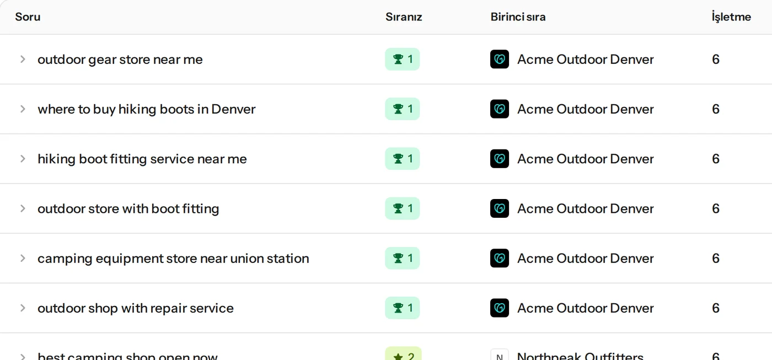772x360 pixels.
Task: Select the query 'outdoor gear store near me'
Action: [120, 59]
